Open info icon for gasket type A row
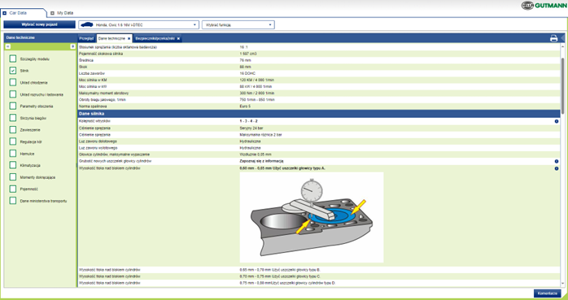This screenshot has height=300, width=568. click(x=557, y=168)
